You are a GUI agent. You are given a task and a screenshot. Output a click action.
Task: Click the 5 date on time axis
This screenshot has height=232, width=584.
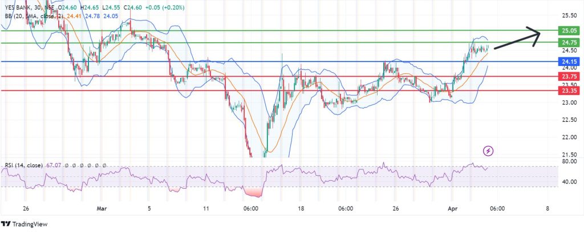tap(149, 209)
